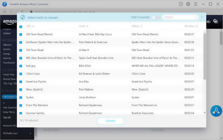
Task: Click the browser URL address field
Action: click(x=65, y=12)
